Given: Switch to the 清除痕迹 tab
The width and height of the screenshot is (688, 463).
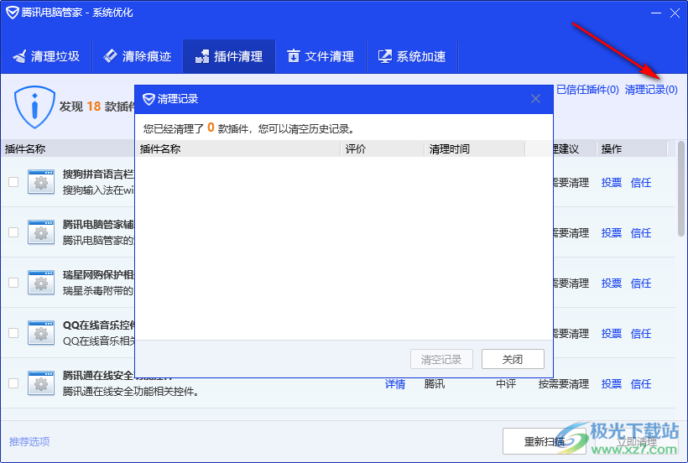Looking at the screenshot, I should pyautogui.click(x=138, y=56).
